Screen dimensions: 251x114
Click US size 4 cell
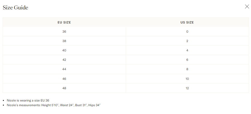point(187,50)
